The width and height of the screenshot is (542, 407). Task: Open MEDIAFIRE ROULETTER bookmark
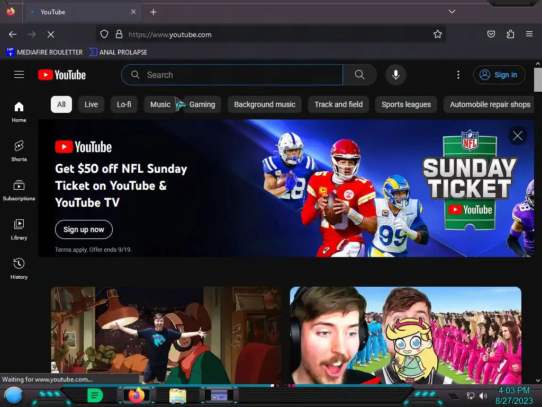coord(44,52)
